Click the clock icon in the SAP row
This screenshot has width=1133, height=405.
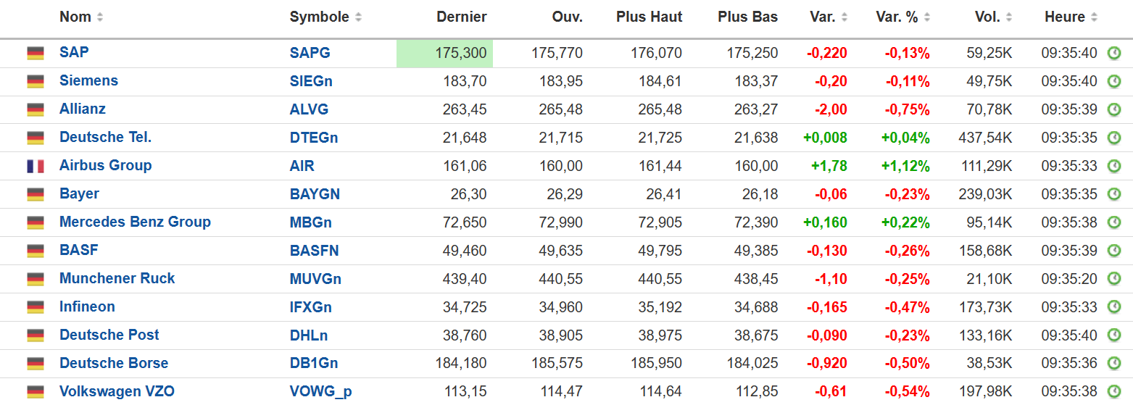coord(1114,53)
